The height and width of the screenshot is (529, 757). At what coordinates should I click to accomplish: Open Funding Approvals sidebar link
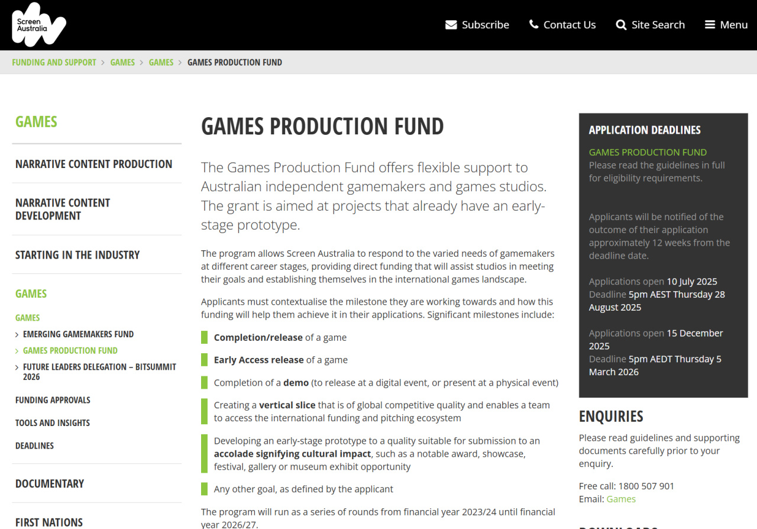(x=53, y=400)
